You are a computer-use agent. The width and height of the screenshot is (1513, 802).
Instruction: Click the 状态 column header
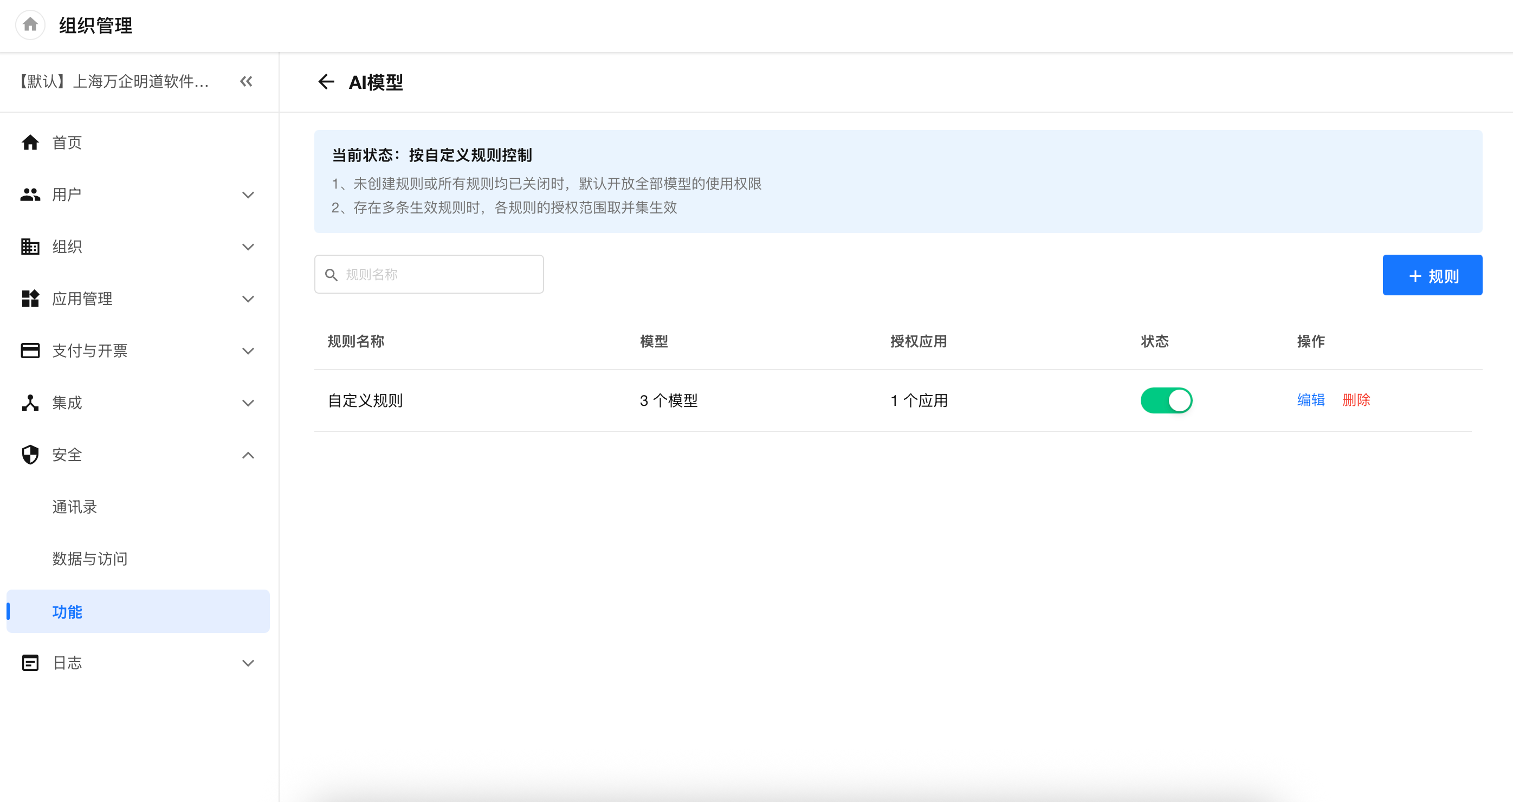click(1154, 341)
